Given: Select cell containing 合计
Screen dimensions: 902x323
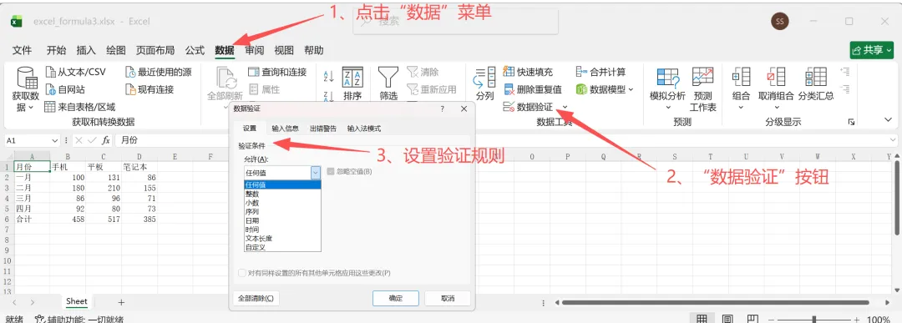Looking at the screenshot, I should [32, 219].
